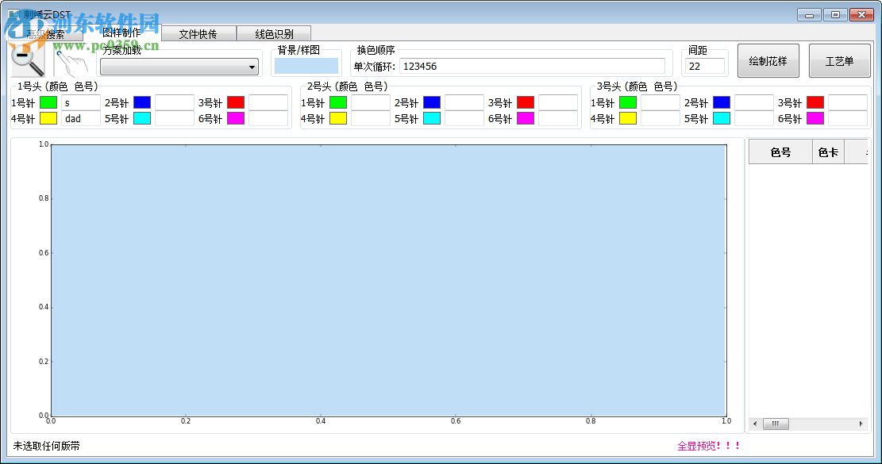This screenshot has height=464, width=882.
Task: Click the 背景/样图 background color swatch
Action: 306,63
